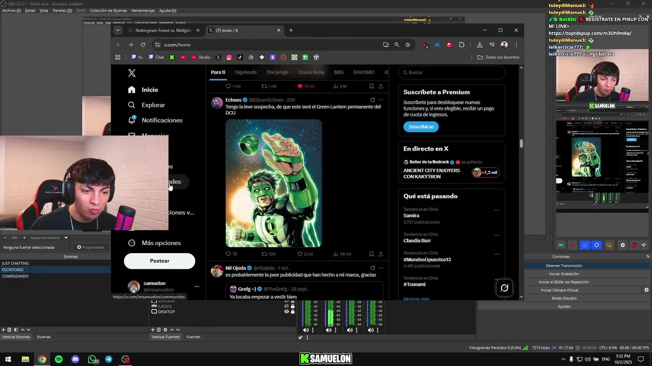Share the Echoes Green Lantern post
This screenshot has width=652, height=366.
coord(381,254)
